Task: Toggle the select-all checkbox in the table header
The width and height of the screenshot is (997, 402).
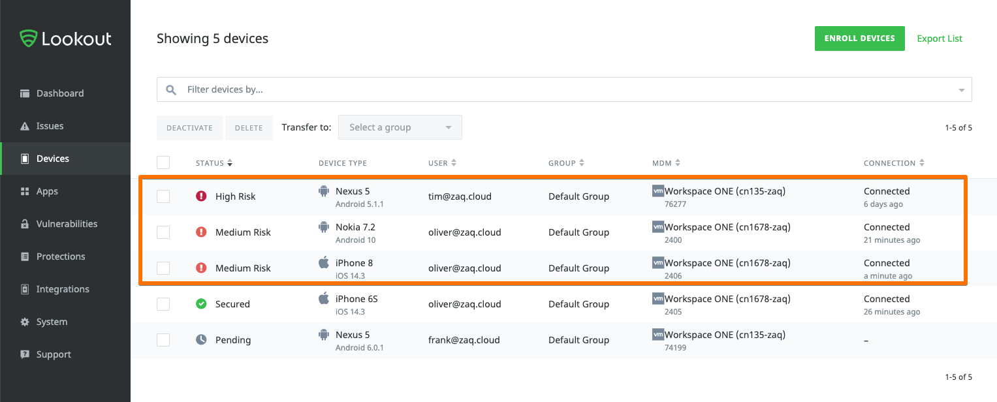Action: [163, 162]
